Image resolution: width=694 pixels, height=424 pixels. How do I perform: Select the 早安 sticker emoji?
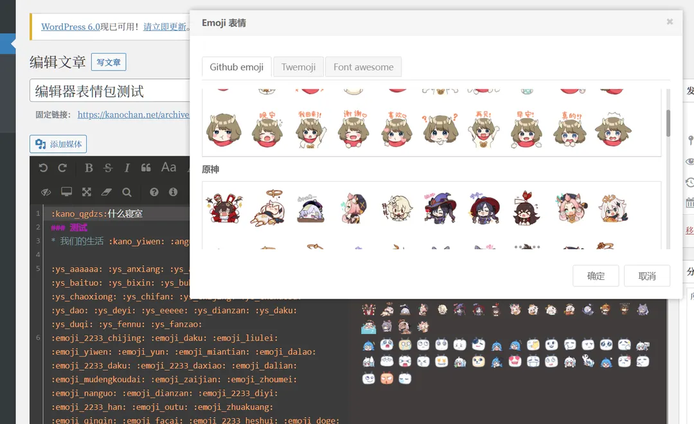[526, 129]
